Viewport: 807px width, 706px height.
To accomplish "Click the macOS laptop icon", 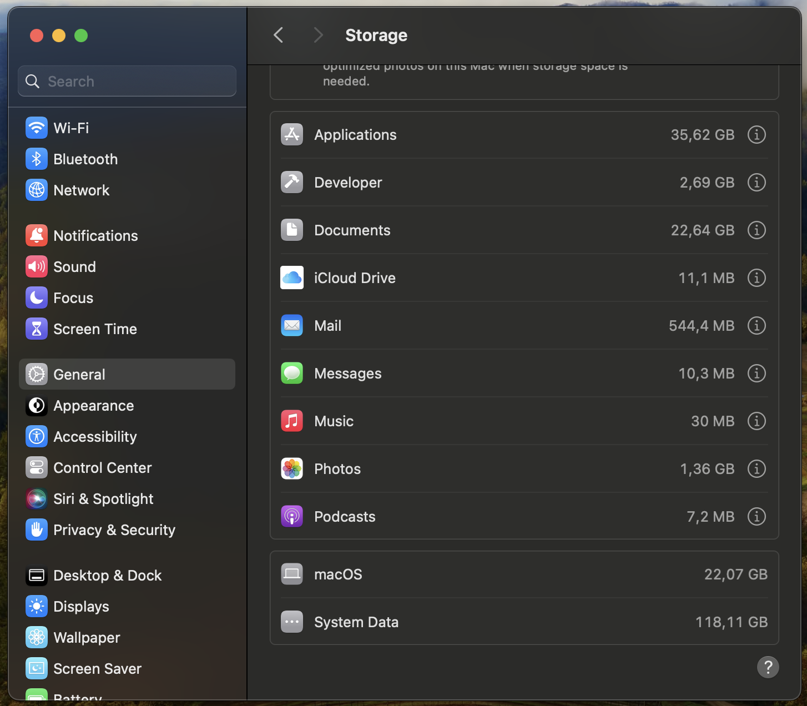I will tap(292, 574).
